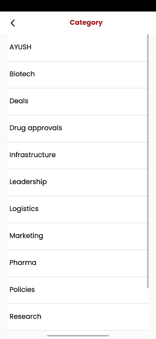Open the Infrastructure category
This screenshot has height=339, width=156.
click(78, 156)
